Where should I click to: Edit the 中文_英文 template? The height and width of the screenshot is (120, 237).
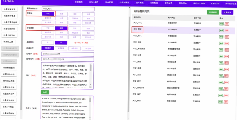click(221, 30)
